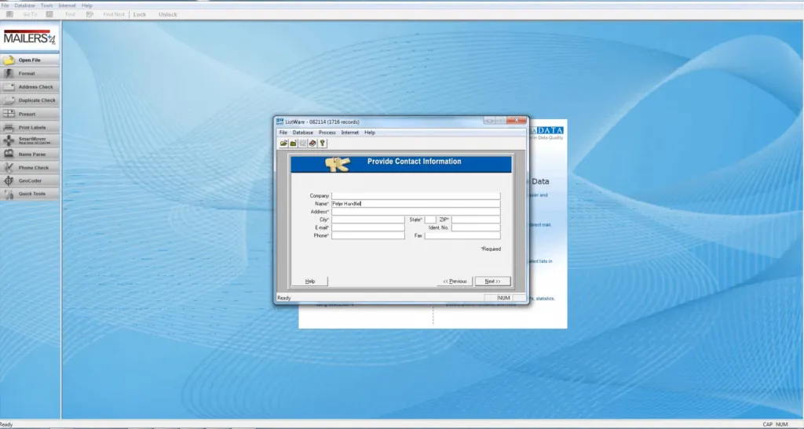The image size is (804, 429).
Task: Click the Company input field
Action: [x=416, y=195]
